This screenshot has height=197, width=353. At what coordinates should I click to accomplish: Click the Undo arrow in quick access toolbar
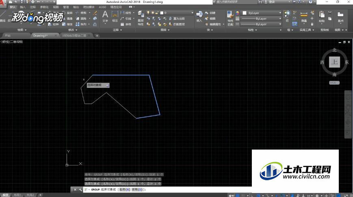[39, 2]
